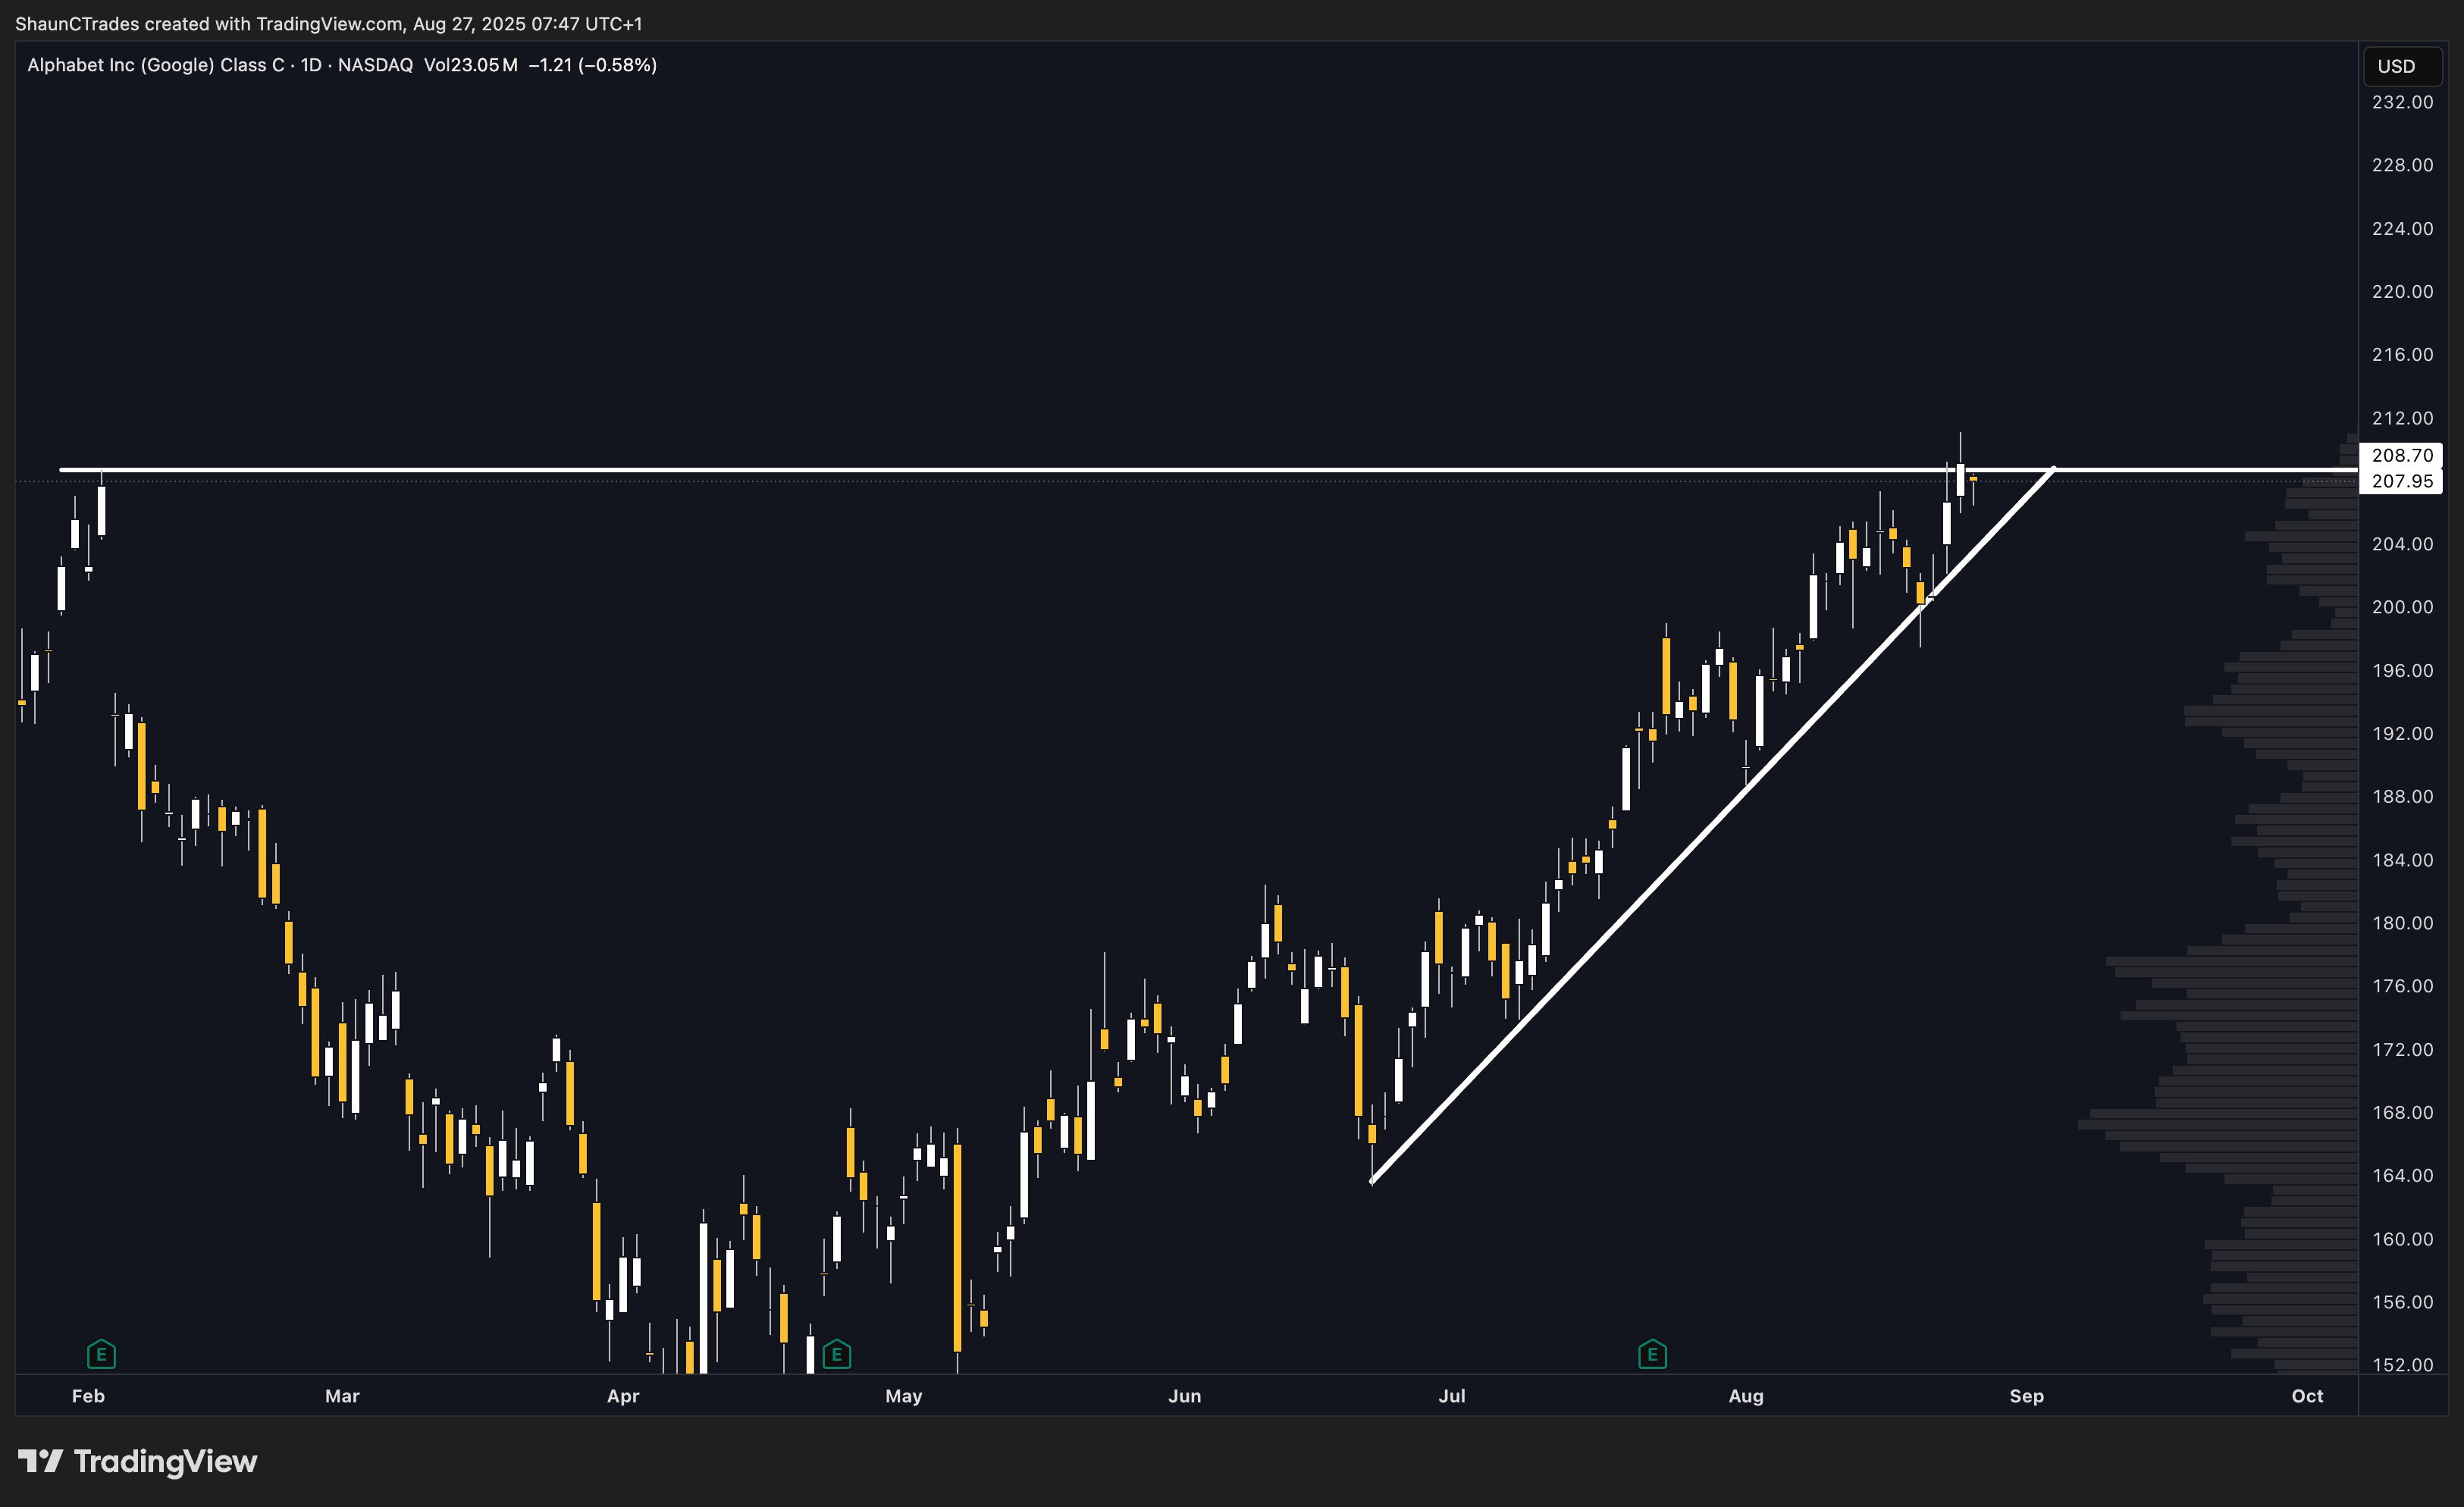
Task: Click the late-April earnings E marker
Action: click(836, 1355)
